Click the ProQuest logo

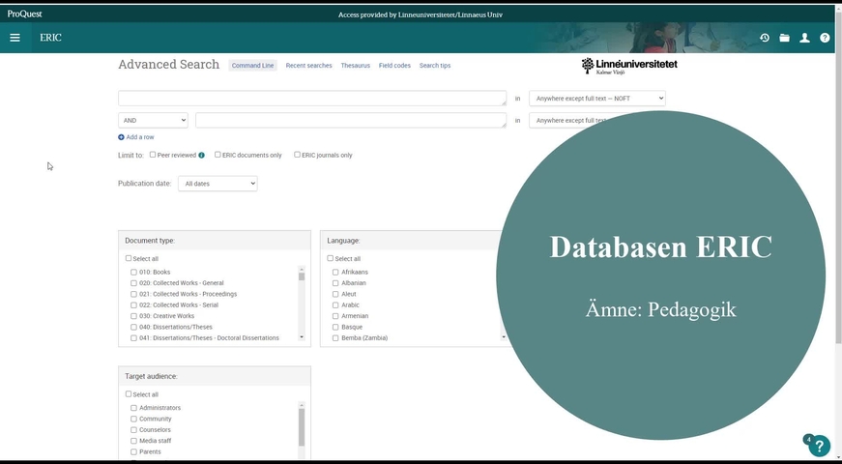tap(25, 14)
